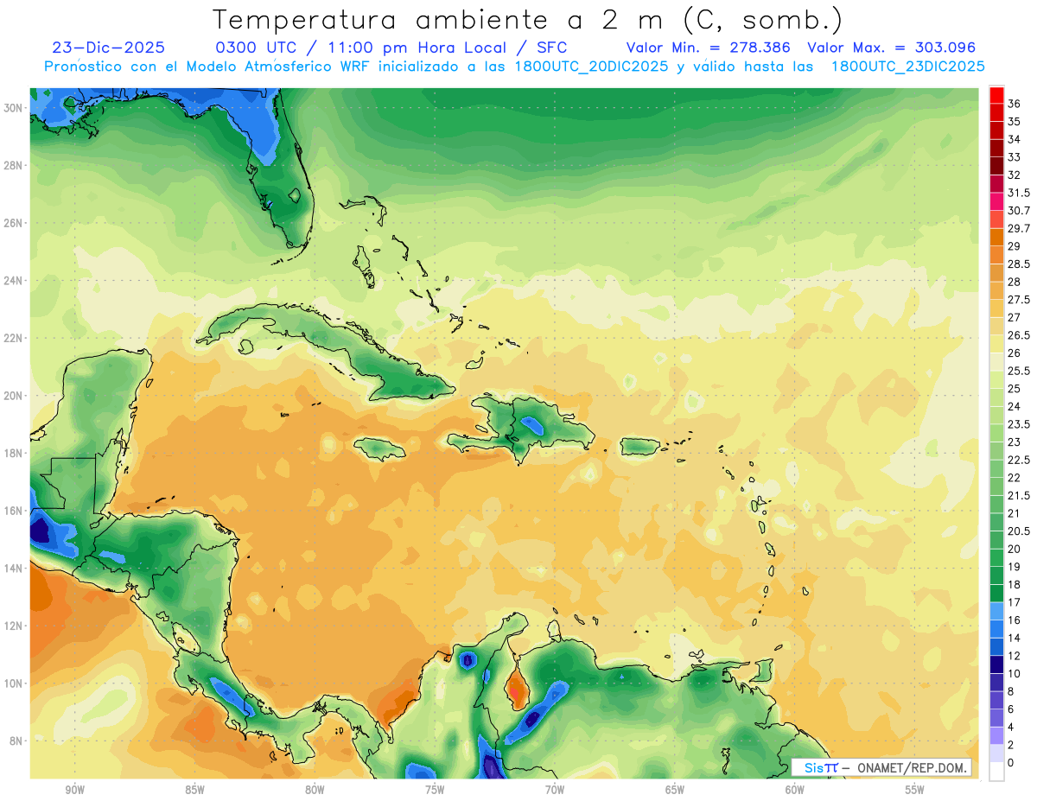Click the legend value '36'

[x=1015, y=105]
